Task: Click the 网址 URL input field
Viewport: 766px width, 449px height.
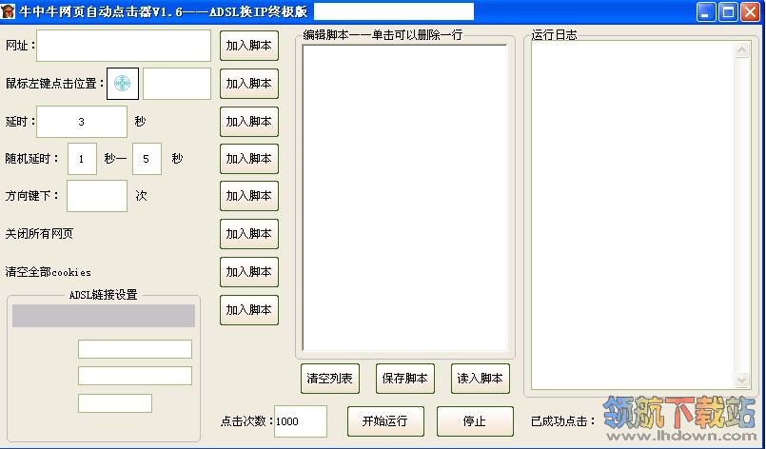Action: 124,46
